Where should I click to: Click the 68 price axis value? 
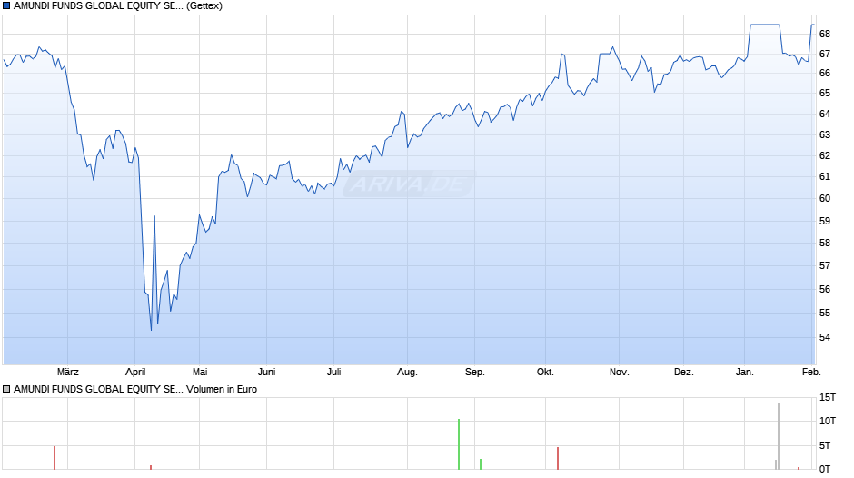825,34
